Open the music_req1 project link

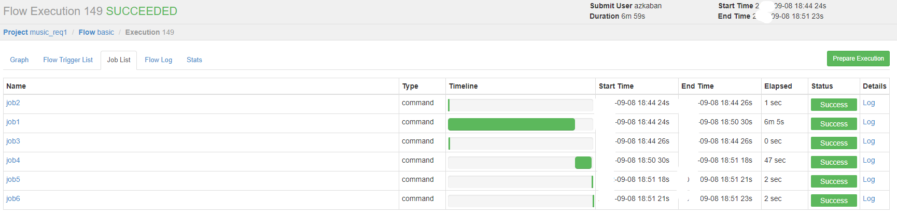tap(35, 32)
